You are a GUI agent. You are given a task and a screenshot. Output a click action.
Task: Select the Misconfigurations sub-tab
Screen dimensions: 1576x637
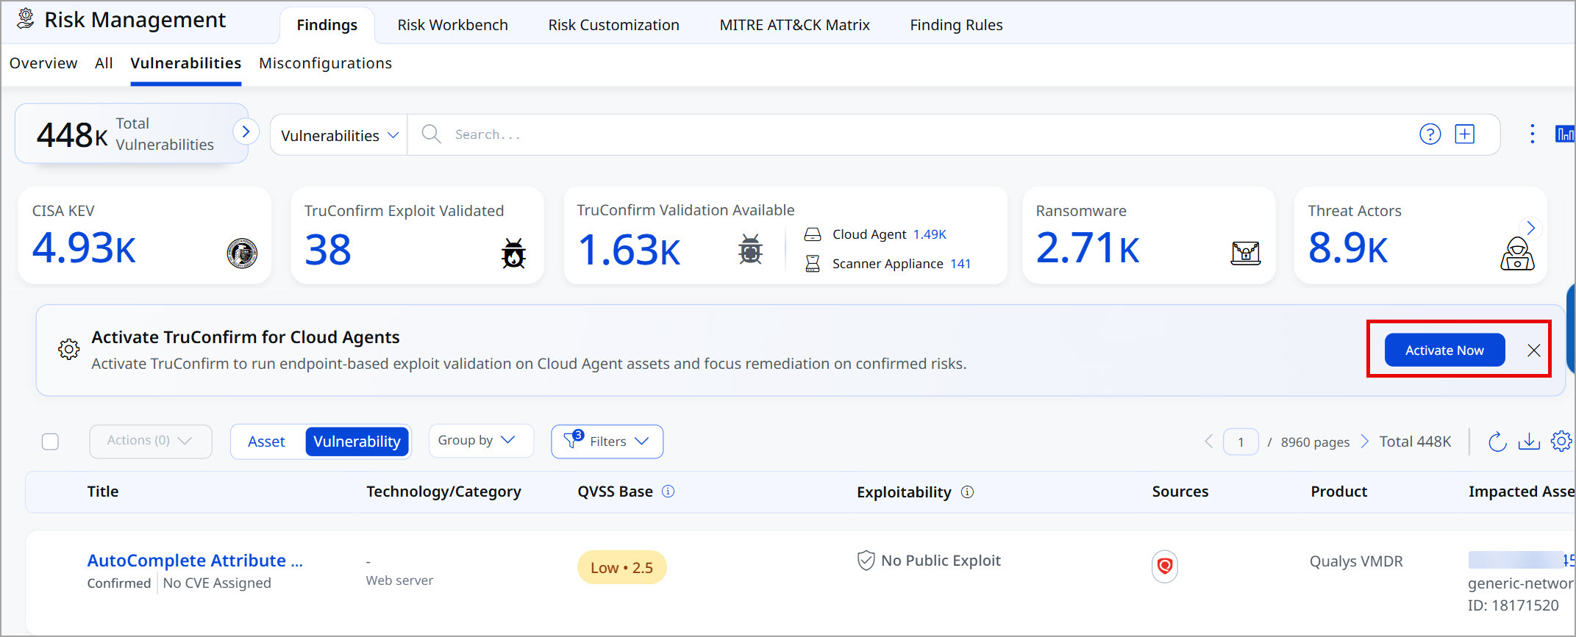pyautogui.click(x=325, y=63)
